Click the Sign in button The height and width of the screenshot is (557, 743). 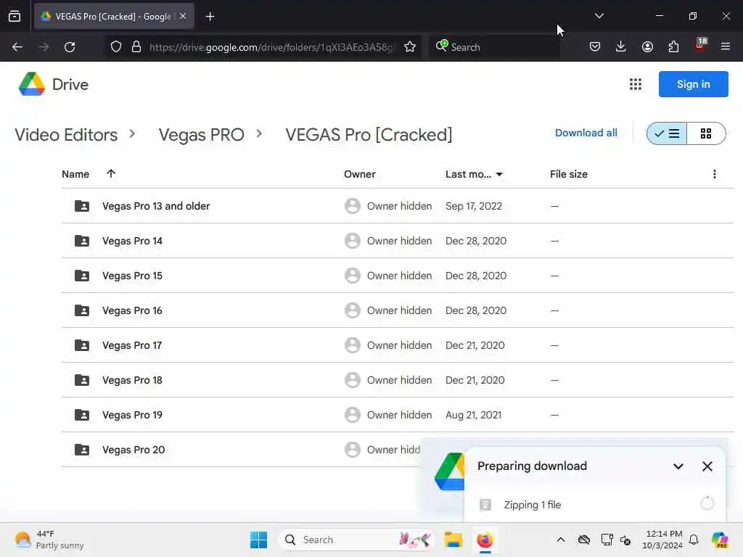coord(693,84)
